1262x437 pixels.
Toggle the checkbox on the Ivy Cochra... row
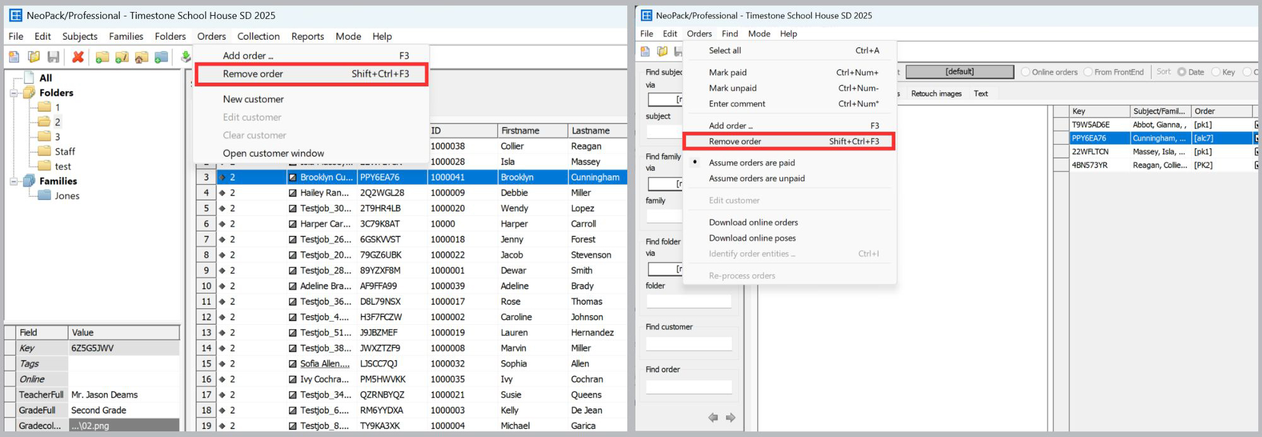coord(293,380)
